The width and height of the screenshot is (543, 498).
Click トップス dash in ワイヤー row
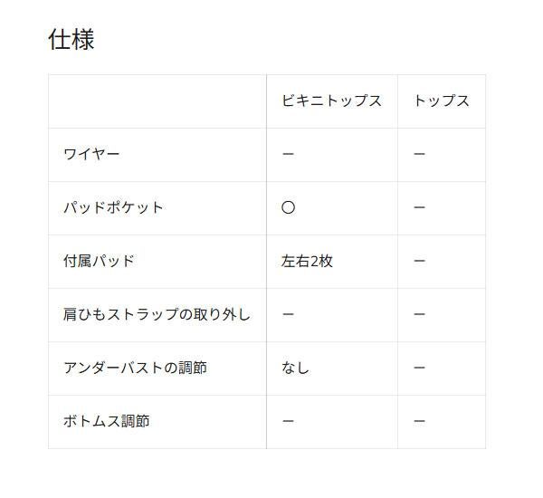click(419, 154)
